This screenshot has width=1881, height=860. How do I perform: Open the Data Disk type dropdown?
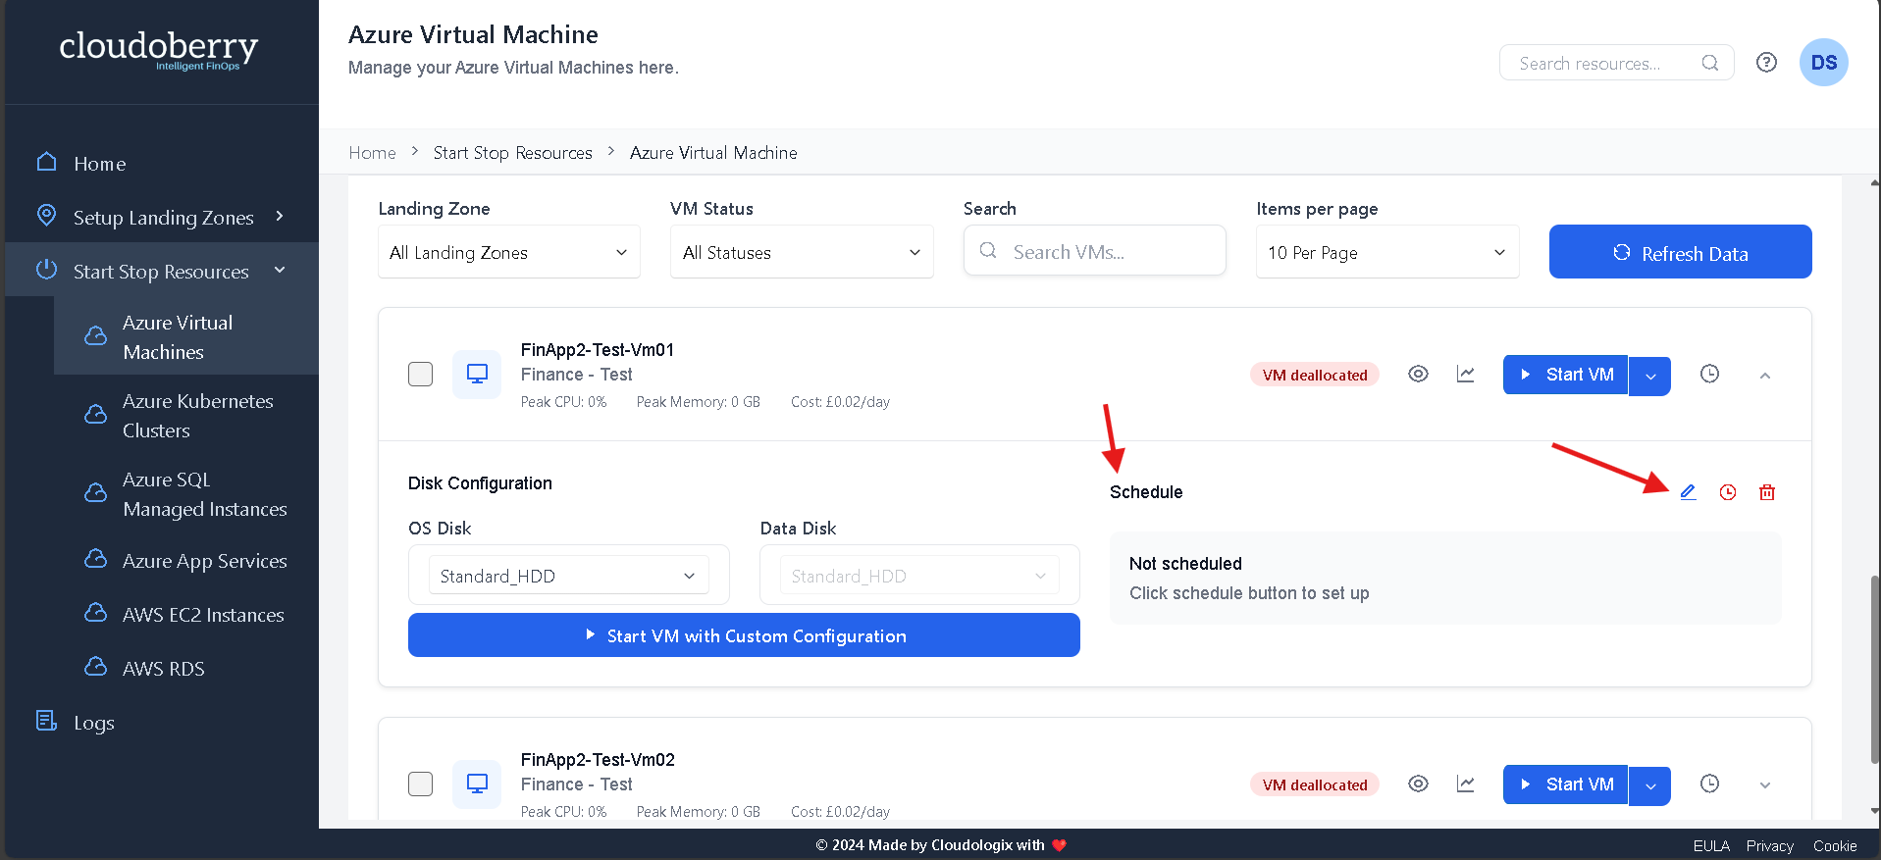pyautogui.click(x=919, y=576)
